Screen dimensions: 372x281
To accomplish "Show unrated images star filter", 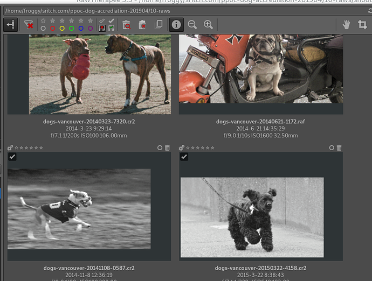I will pyautogui.click(x=43, y=21).
